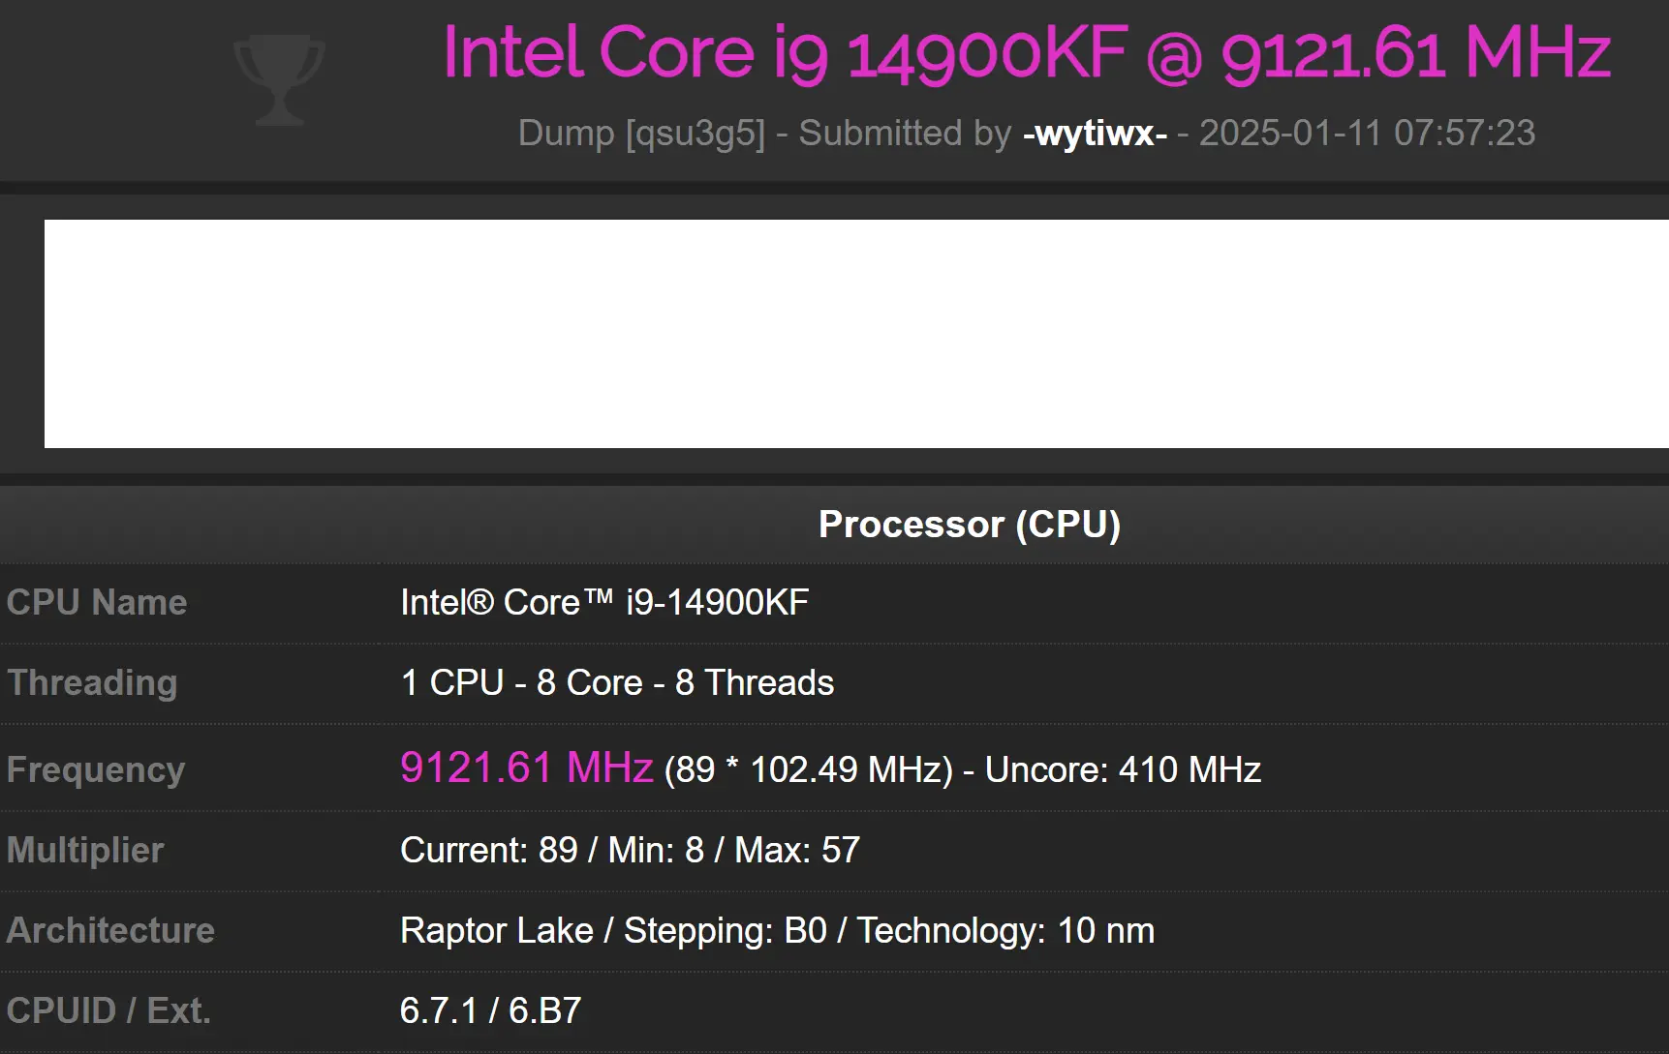Click the Uncore: 410 MHz text
The width and height of the screenshot is (1669, 1054).
click(x=1123, y=769)
